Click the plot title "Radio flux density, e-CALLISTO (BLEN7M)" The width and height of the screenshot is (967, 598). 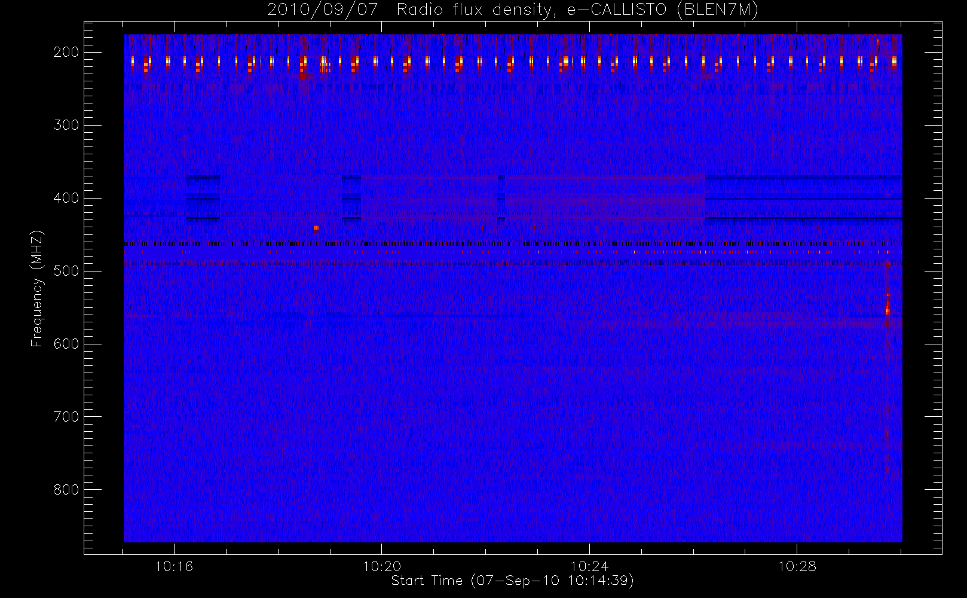click(577, 10)
